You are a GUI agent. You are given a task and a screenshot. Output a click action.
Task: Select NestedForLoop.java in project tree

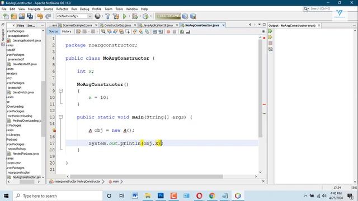(26, 154)
